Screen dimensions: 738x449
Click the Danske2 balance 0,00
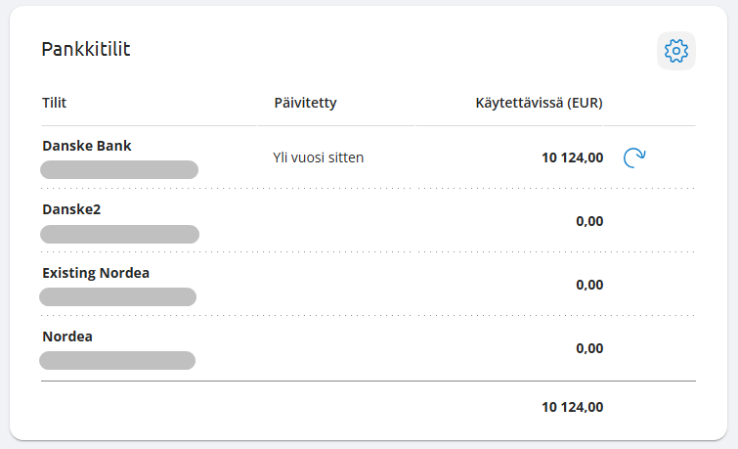click(x=589, y=221)
